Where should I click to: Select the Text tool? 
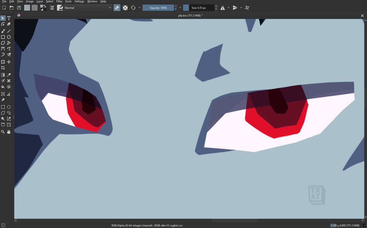(x=9, y=18)
